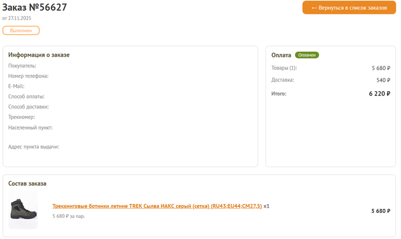Click the 'Способ оплаты:' label
This screenshot has height=239, width=401.
pos(26,97)
